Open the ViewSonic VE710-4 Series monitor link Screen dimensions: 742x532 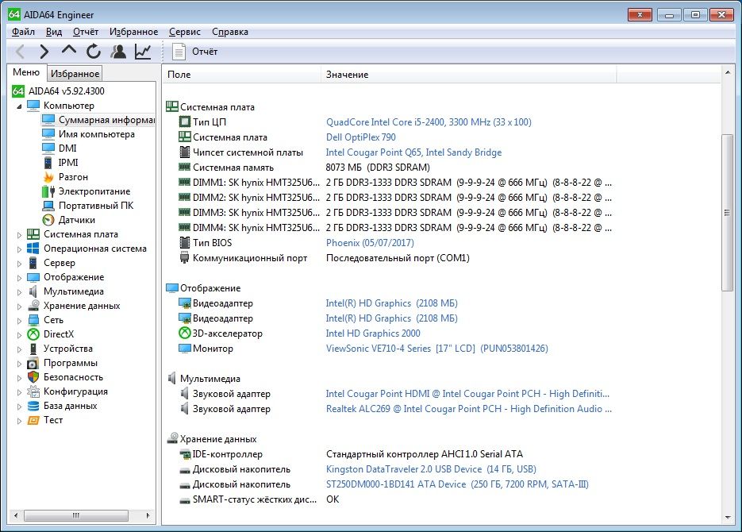click(436, 349)
